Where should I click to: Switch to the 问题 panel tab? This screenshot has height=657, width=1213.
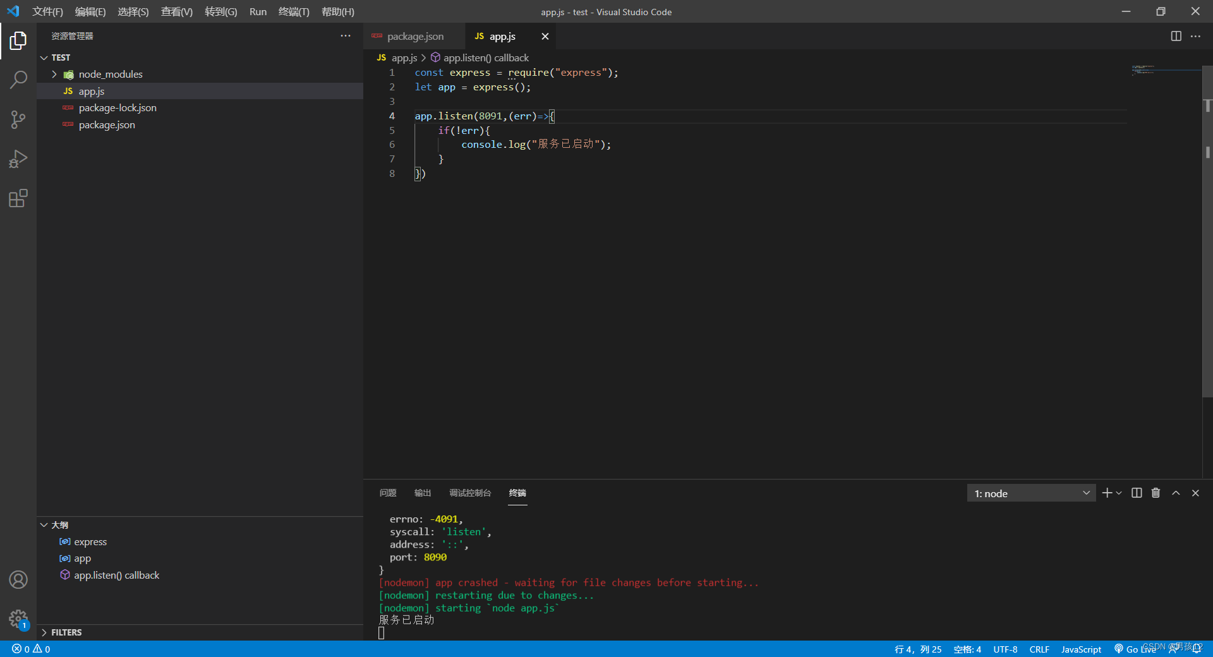pos(388,493)
